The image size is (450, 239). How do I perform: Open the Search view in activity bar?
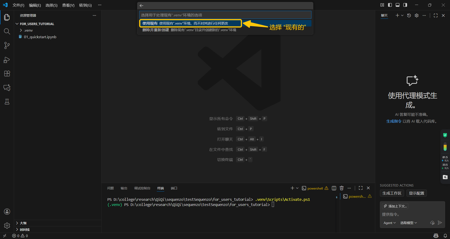pyautogui.click(x=7, y=31)
